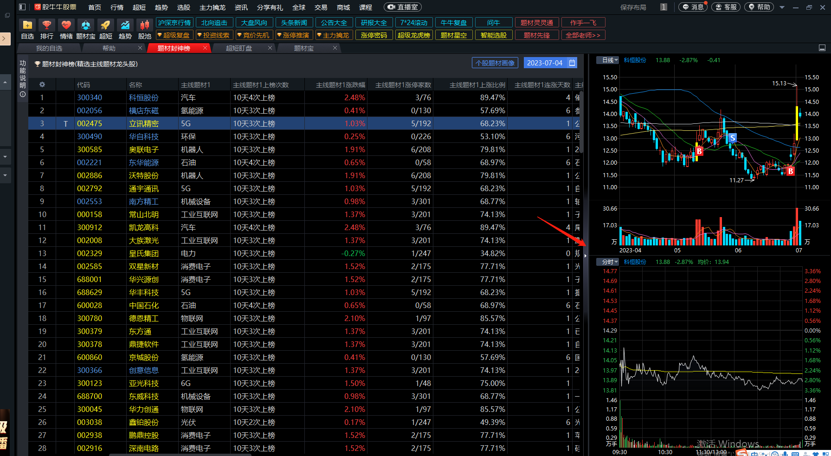The height and width of the screenshot is (456, 831).
Task: Expand the 投资线索 dropdown button
Action: pos(214,35)
